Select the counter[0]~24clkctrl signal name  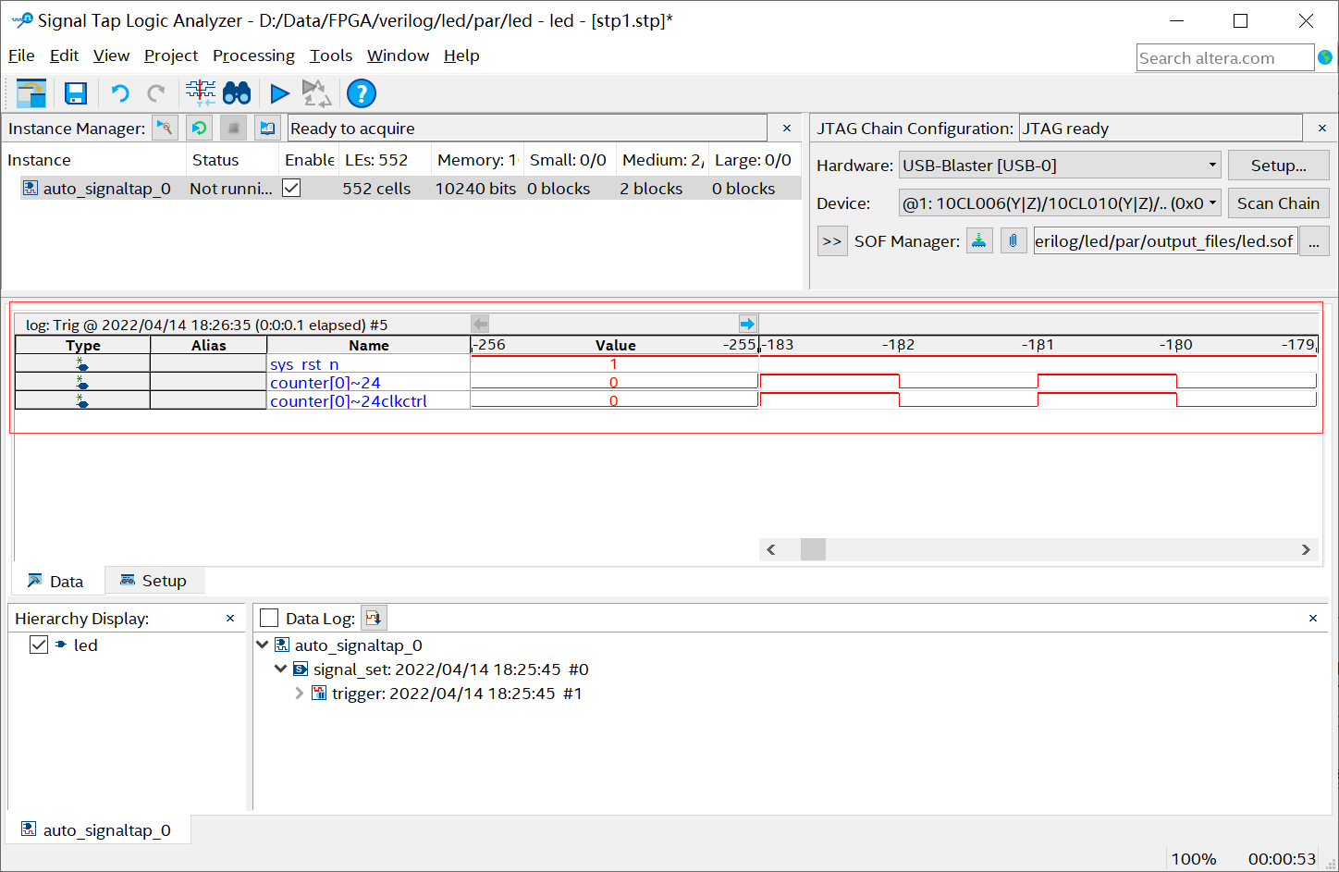click(349, 401)
